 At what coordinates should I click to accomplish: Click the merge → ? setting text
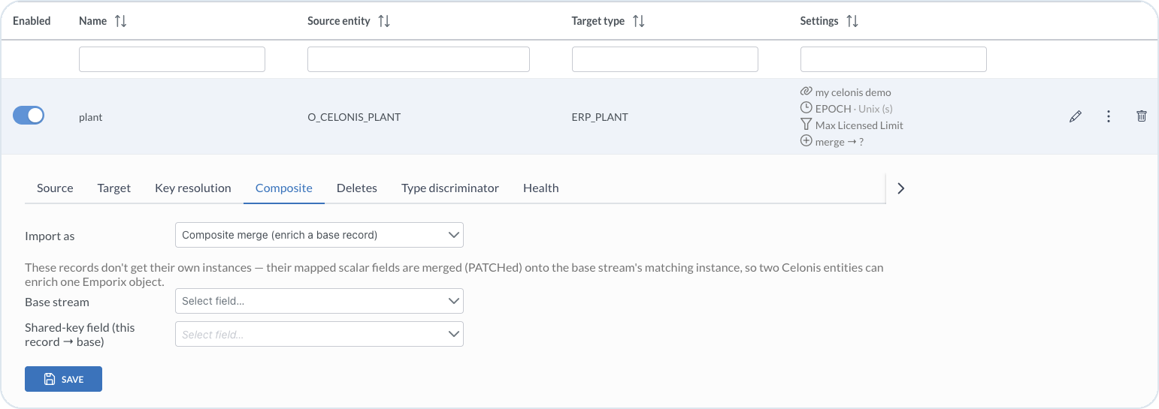pyautogui.click(x=840, y=142)
